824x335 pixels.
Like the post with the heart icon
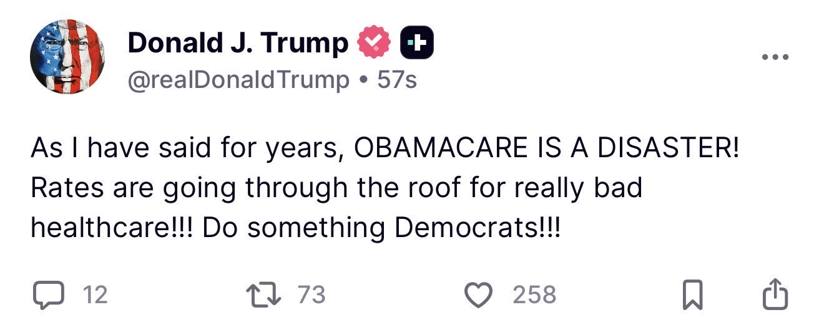coord(479,295)
